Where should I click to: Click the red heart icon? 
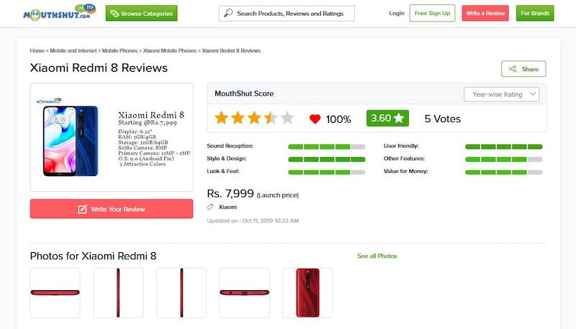point(315,119)
